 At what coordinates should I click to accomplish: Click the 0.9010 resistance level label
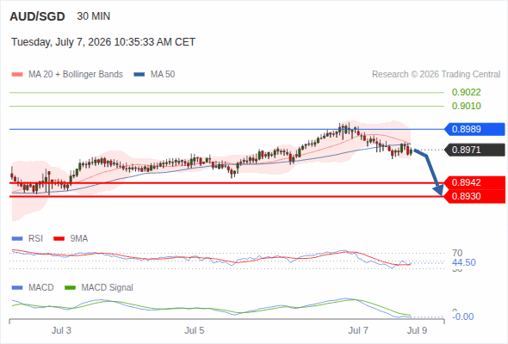(x=466, y=106)
